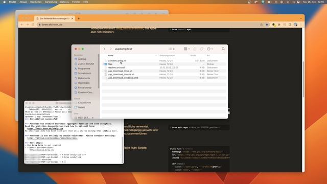
Task: Click Finder share icon
Action: 195,49
